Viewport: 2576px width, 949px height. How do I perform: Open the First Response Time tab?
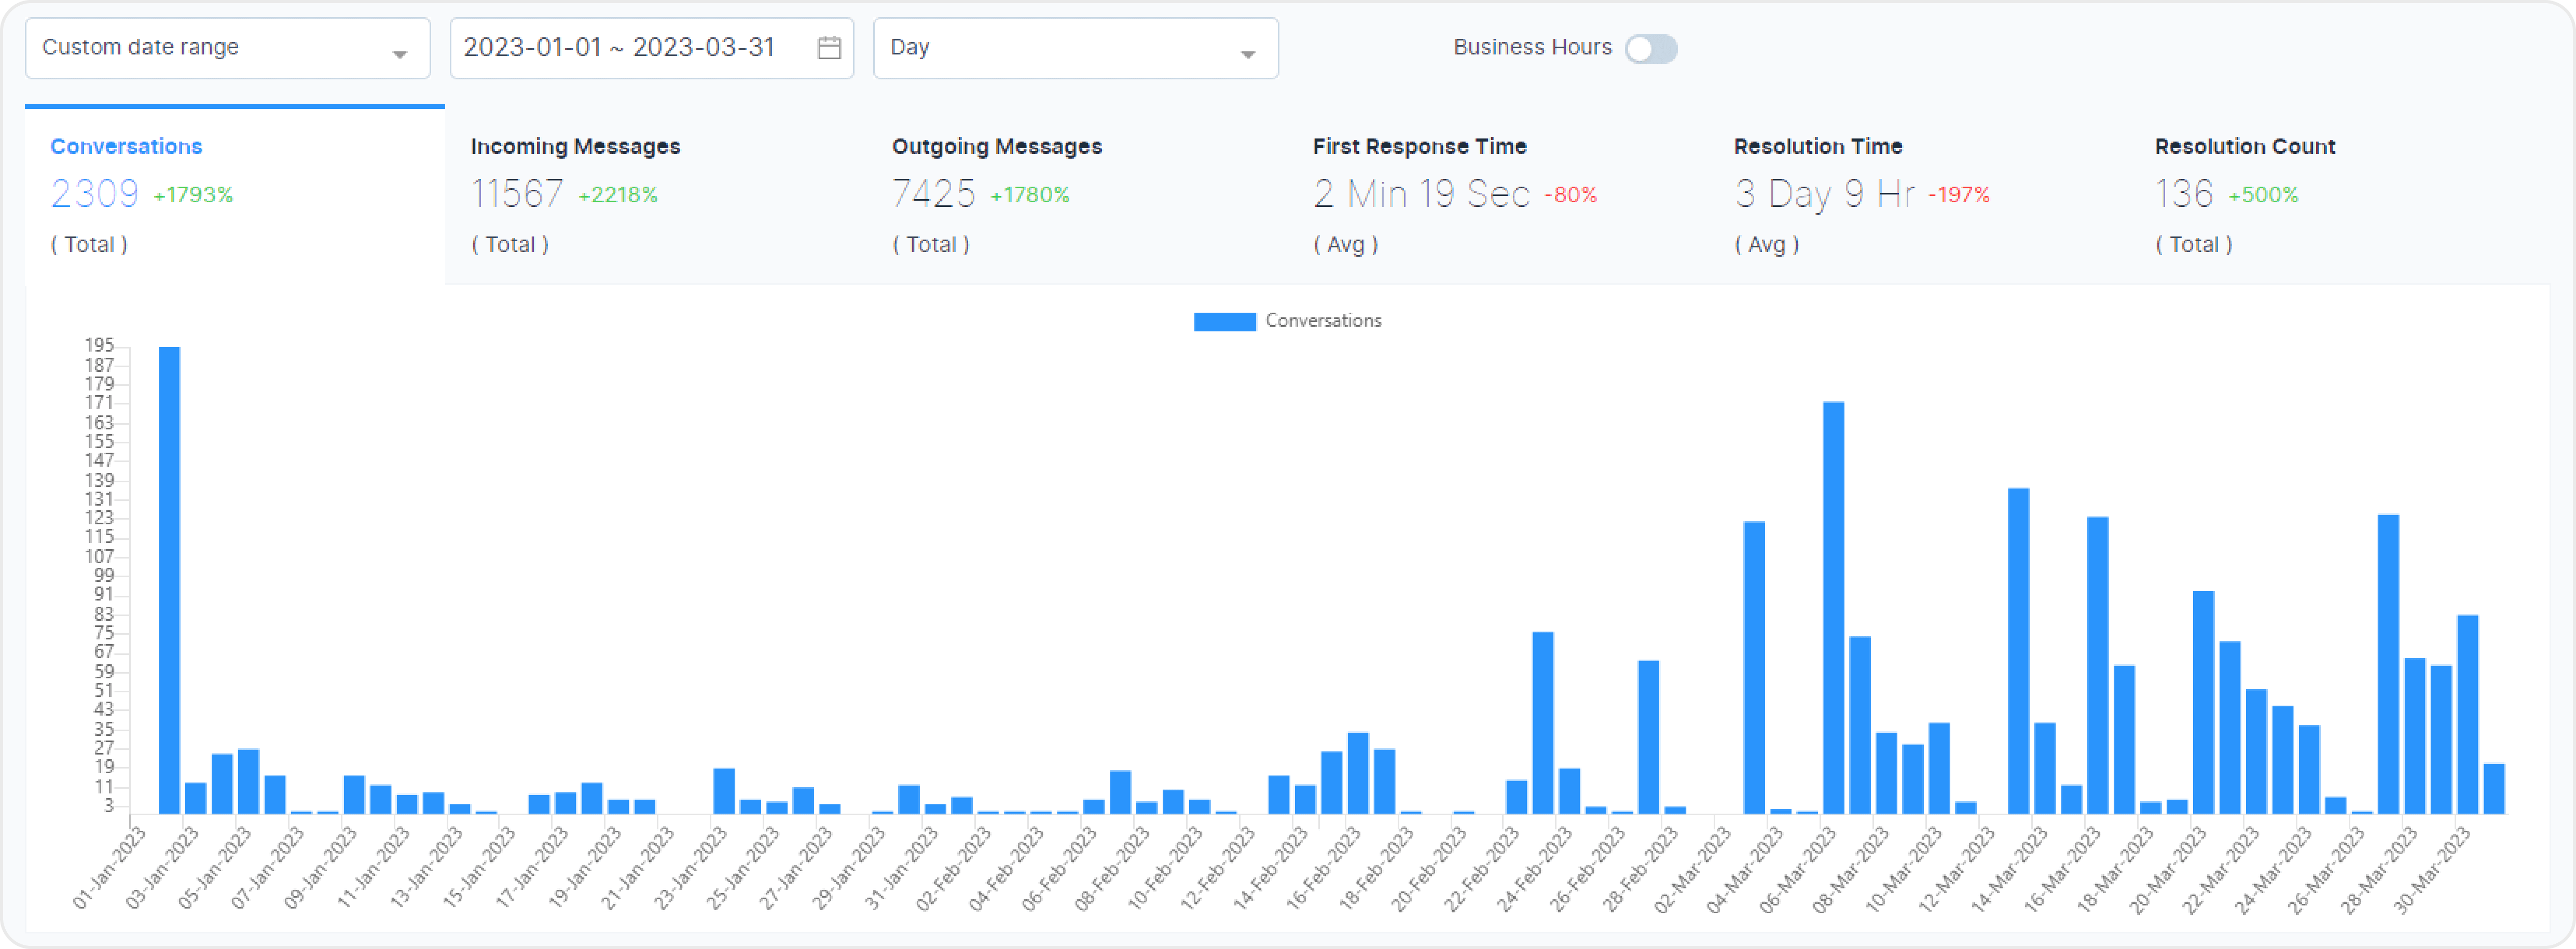pyautogui.click(x=1497, y=196)
